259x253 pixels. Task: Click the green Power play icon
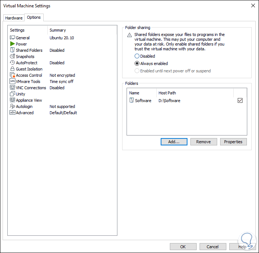click(12, 44)
